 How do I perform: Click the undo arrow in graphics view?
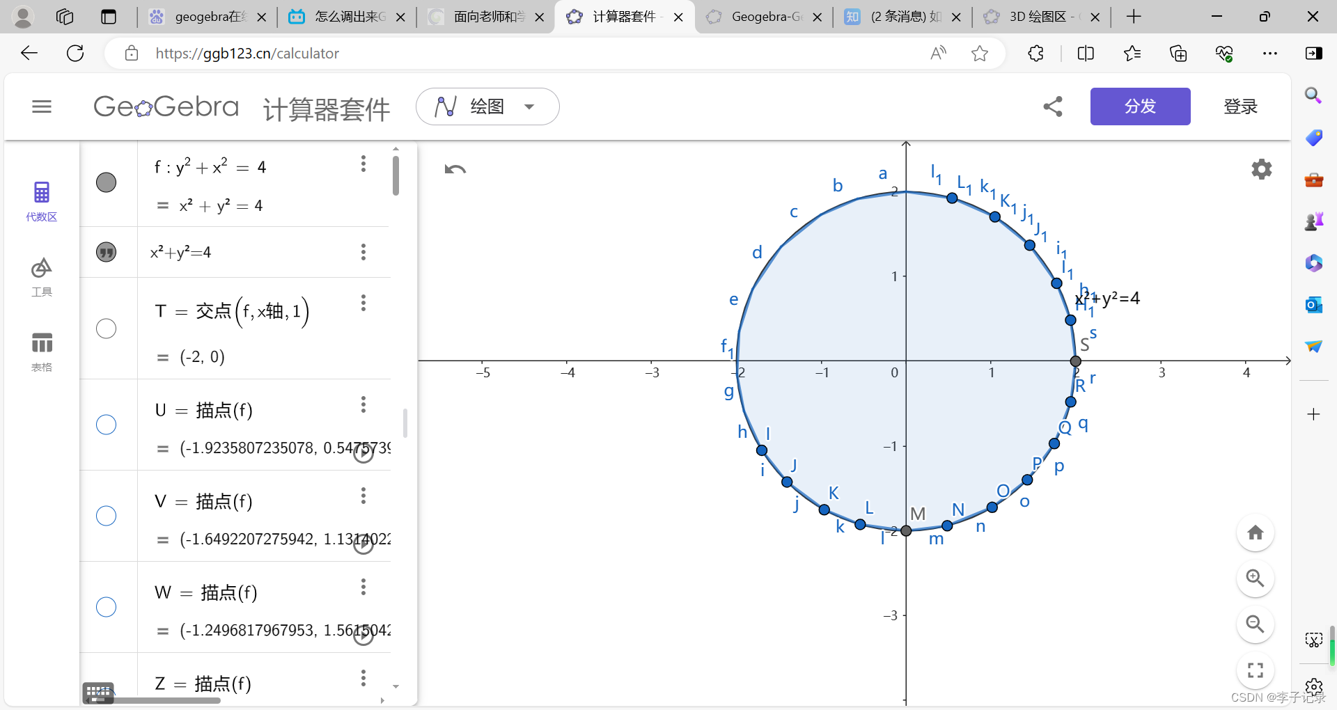click(455, 169)
